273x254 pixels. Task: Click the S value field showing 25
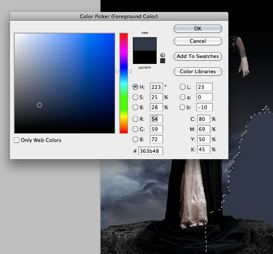[157, 97]
